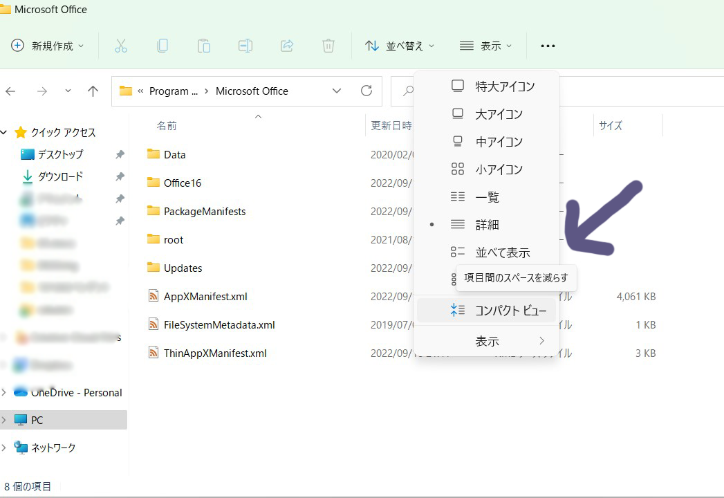Select 詳細 details view option
724x498 pixels.
click(x=487, y=225)
